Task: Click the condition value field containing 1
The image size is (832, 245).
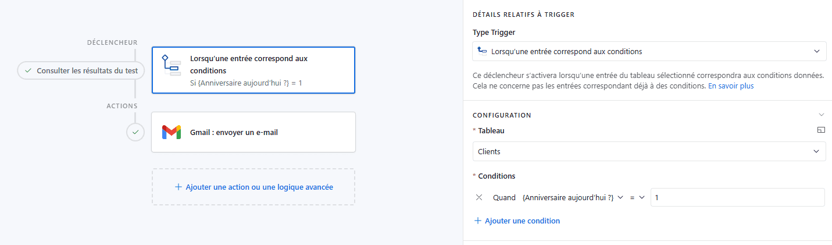Action: tap(737, 197)
